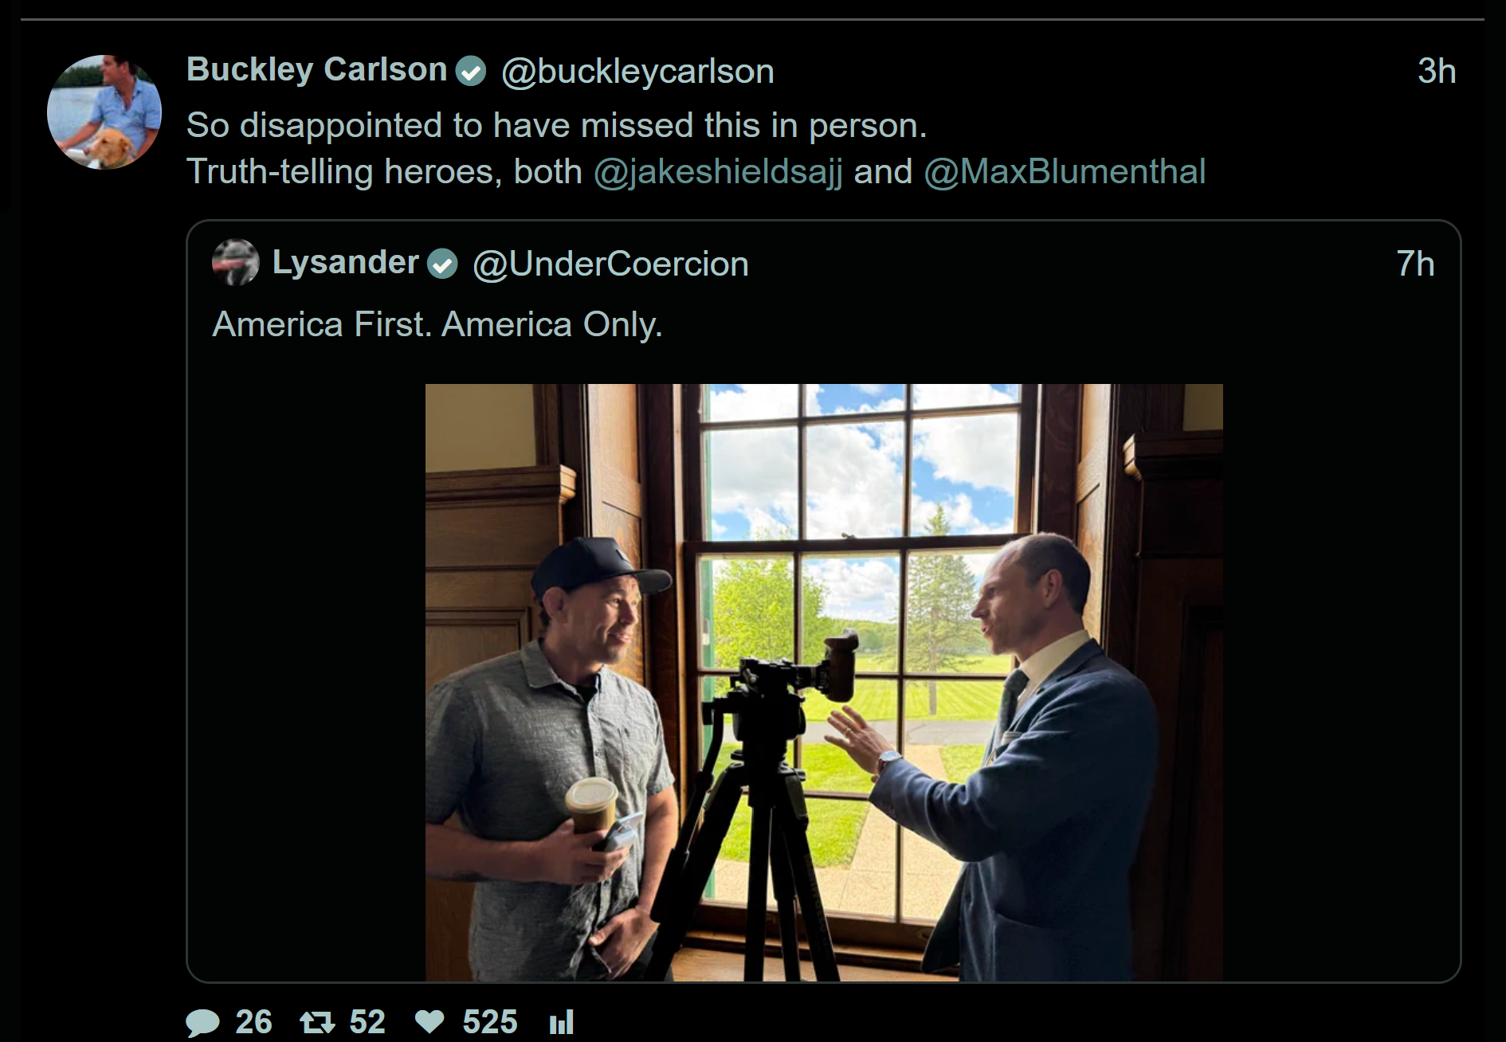The height and width of the screenshot is (1042, 1506).
Task: Open Buckley Carlson's profile picture
Action: (104, 112)
